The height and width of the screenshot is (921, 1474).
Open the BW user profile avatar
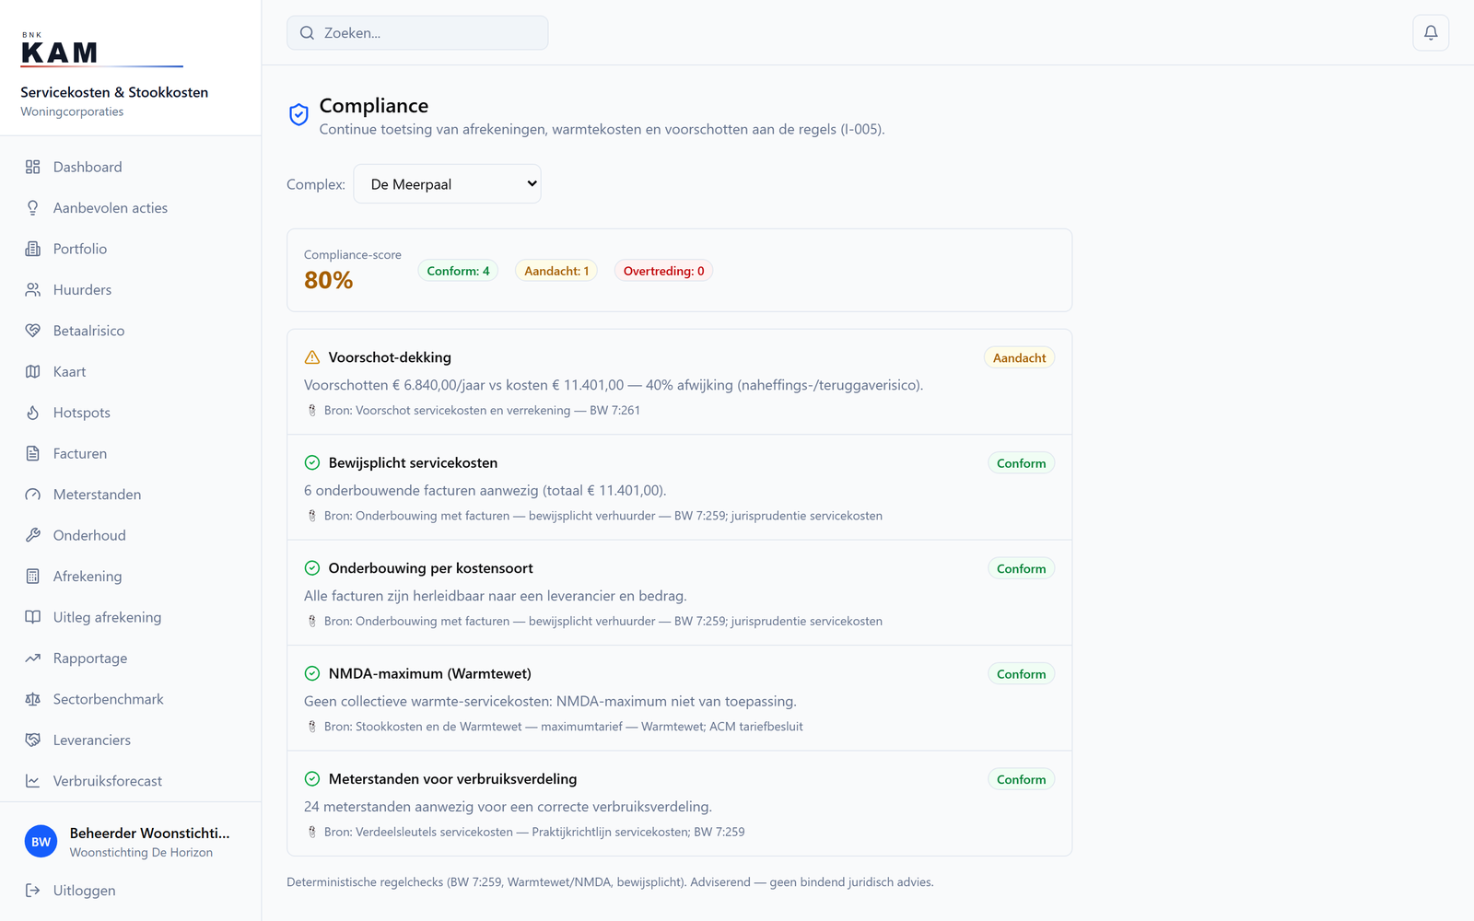click(41, 842)
